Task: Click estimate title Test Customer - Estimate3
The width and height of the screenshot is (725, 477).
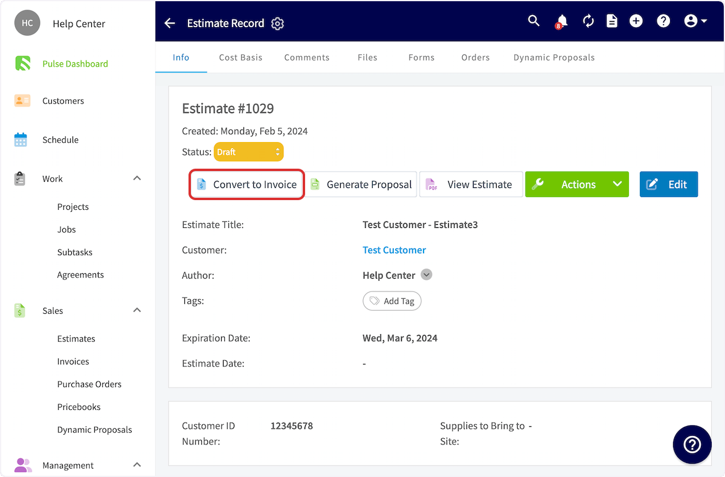Action: [x=420, y=224]
